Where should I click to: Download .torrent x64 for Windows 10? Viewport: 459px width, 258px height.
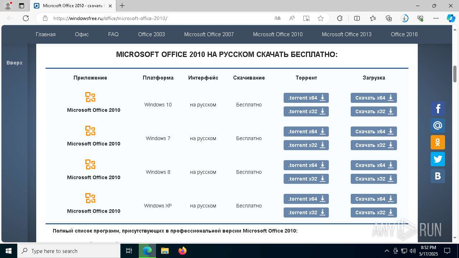tap(306, 98)
